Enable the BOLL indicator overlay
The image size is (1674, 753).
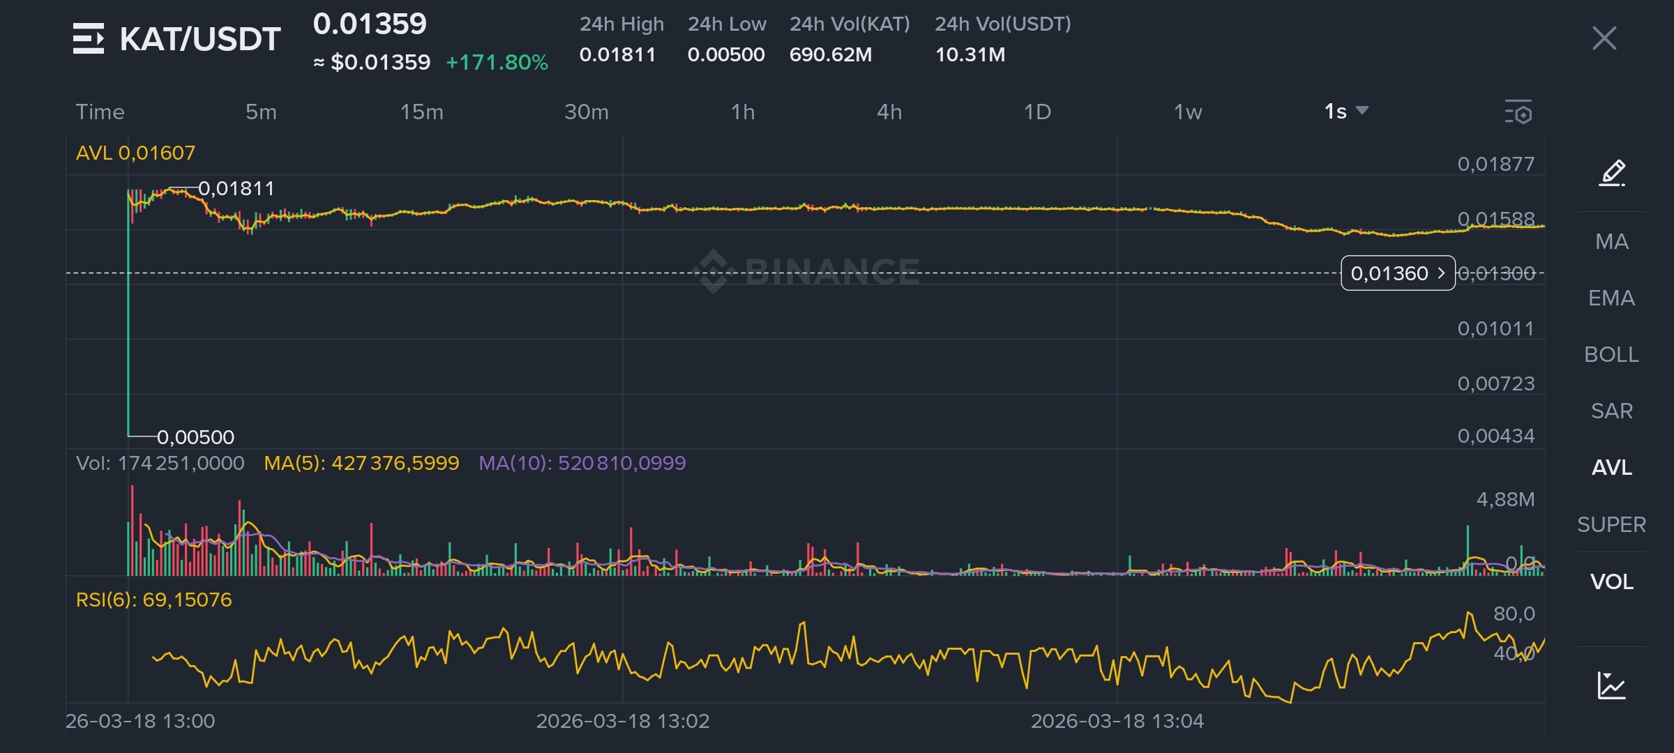pos(1611,354)
